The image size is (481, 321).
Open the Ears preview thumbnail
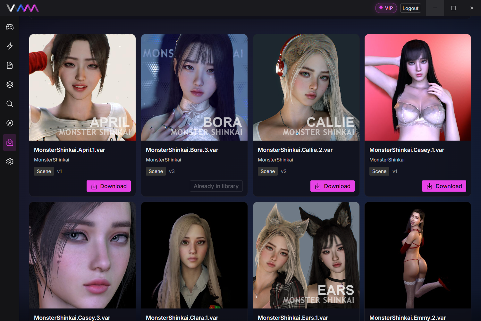click(306, 255)
